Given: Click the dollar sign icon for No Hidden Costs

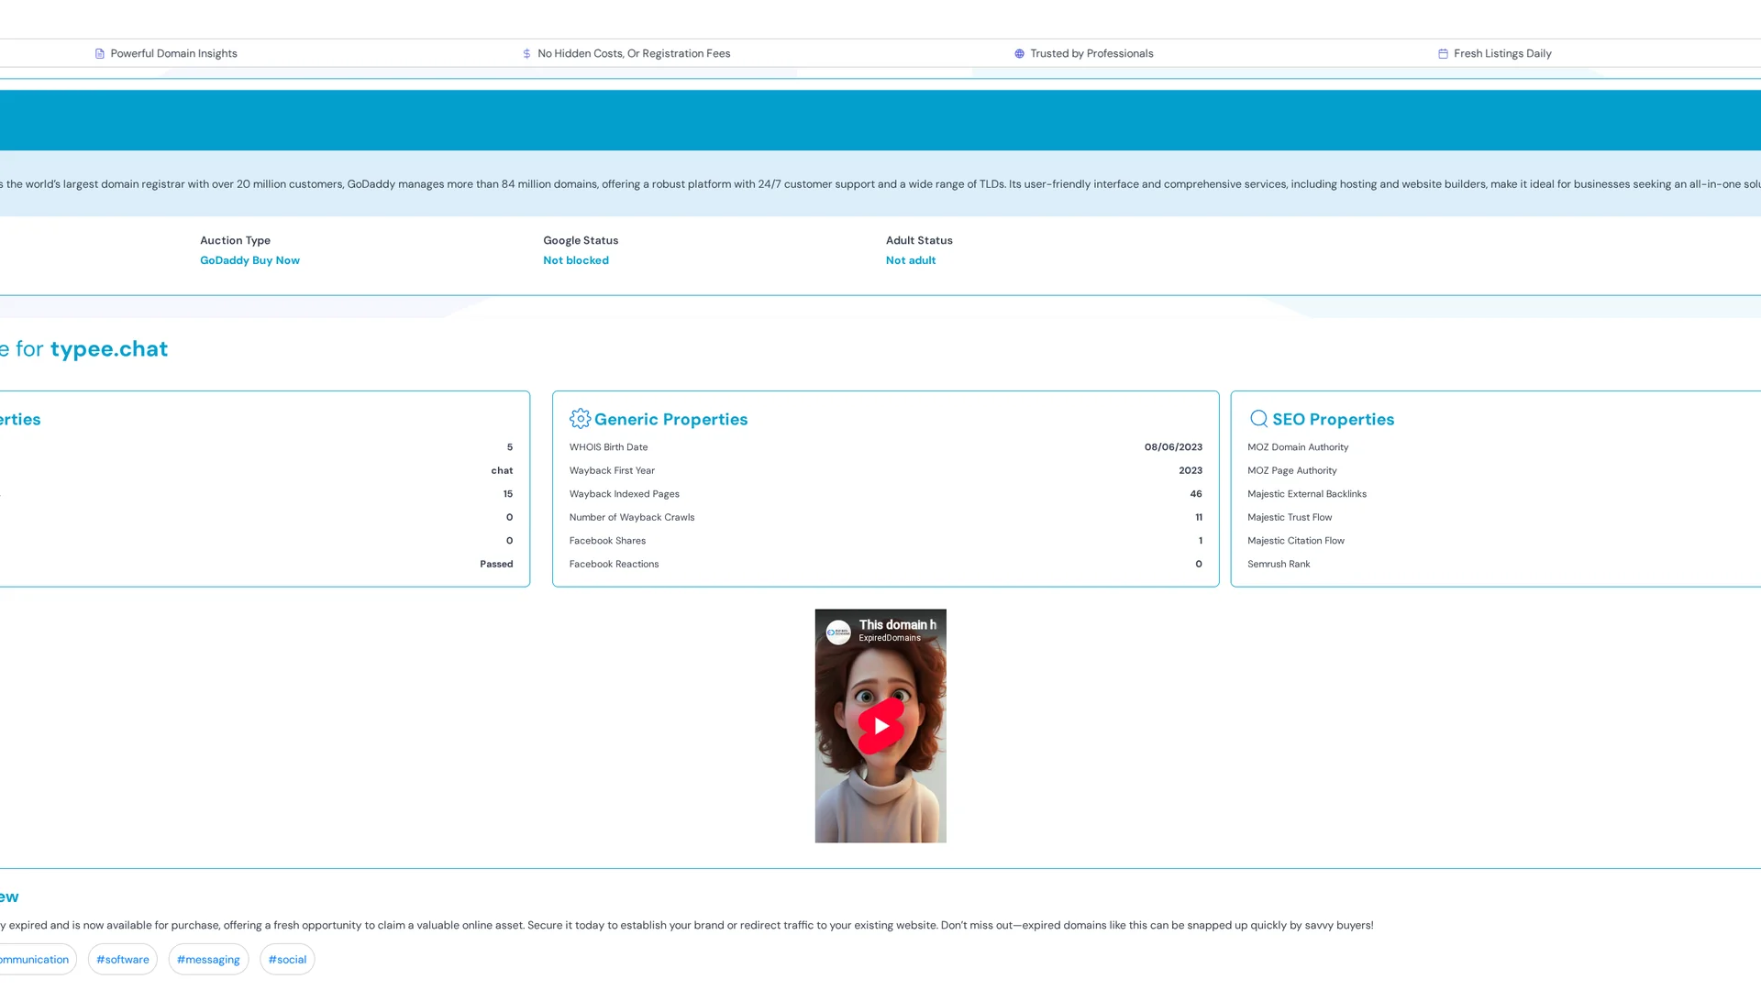Looking at the screenshot, I should pyautogui.click(x=526, y=54).
